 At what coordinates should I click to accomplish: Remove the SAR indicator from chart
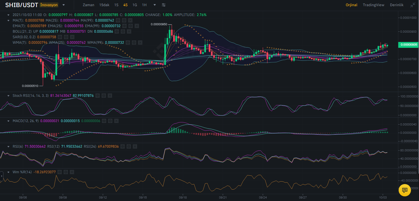pos(72,37)
